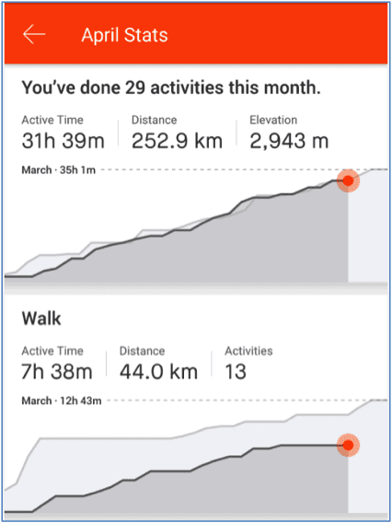
Task: Select the Walk Activities count 13
Action: (248, 364)
